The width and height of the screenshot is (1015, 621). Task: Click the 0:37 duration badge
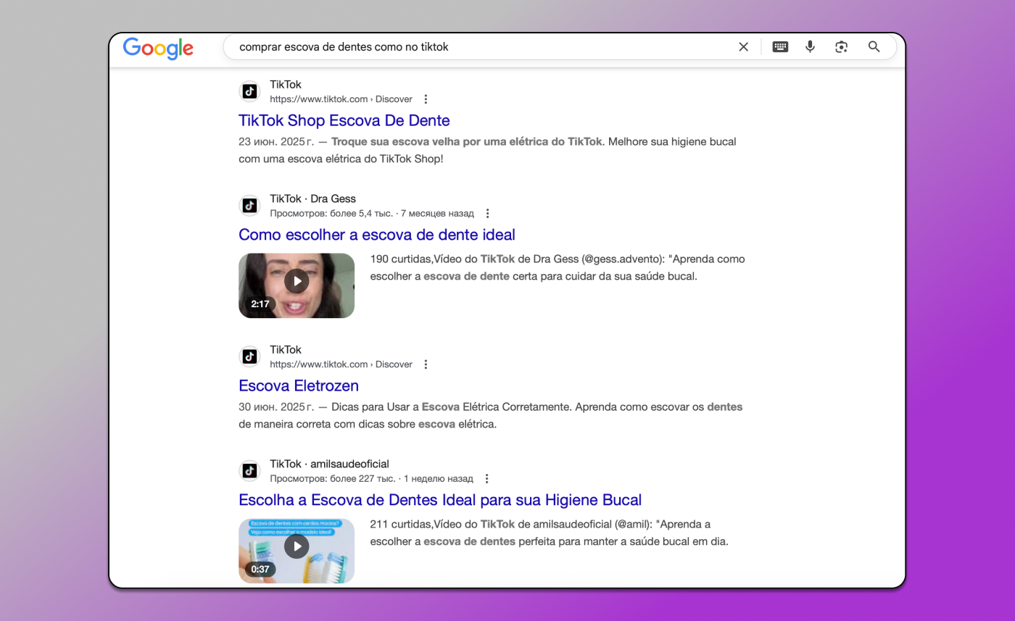(x=260, y=570)
